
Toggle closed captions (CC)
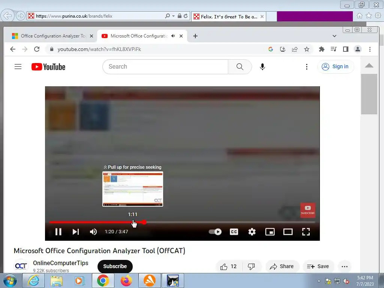pos(234,232)
